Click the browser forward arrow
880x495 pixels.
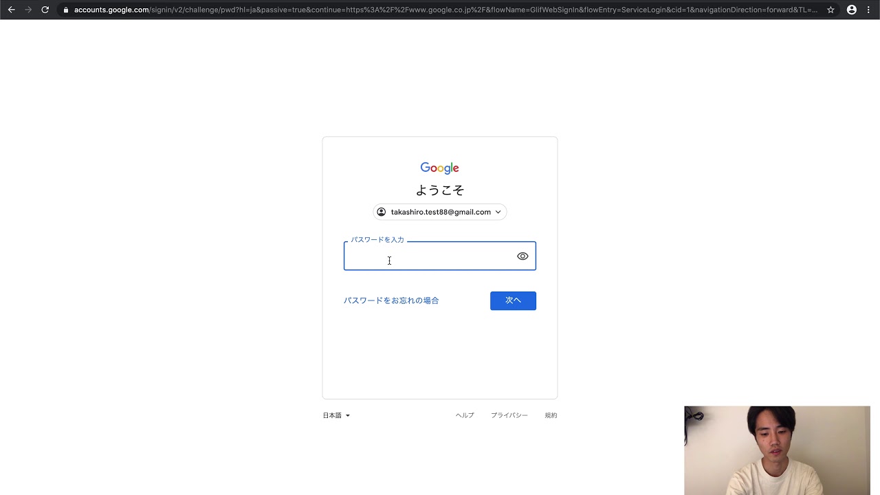point(28,10)
